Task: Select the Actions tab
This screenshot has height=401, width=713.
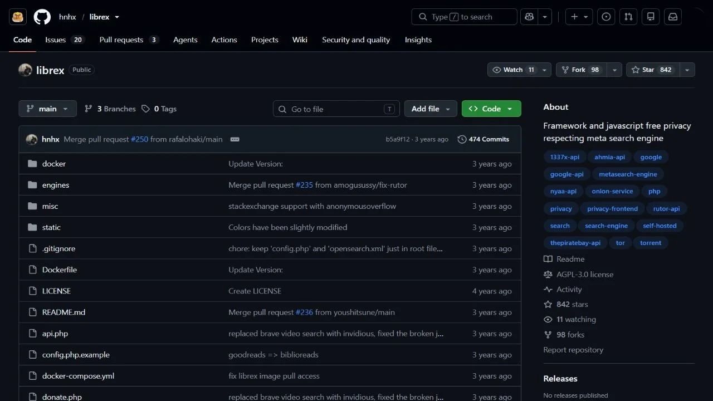Action: coord(224,40)
